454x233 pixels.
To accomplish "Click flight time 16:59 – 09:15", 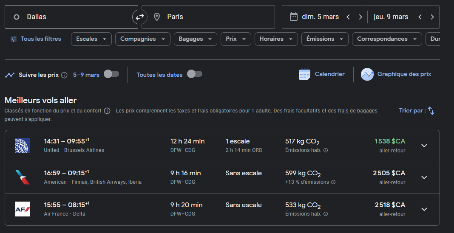I will tap(67, 173).
